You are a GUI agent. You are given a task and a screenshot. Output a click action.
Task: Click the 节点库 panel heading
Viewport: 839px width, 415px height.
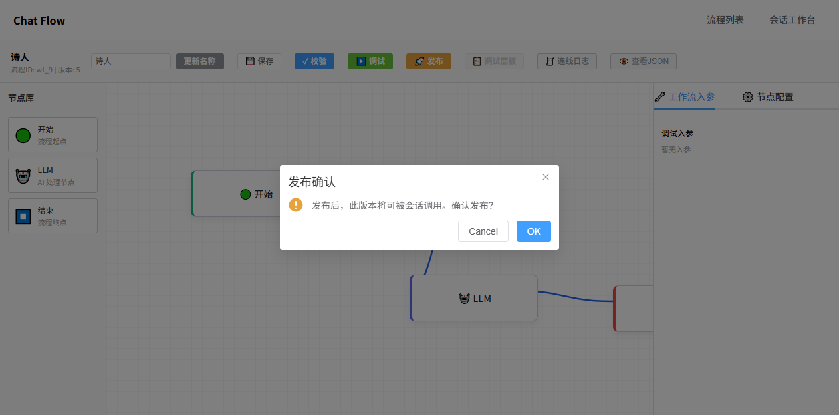(21, 98)
